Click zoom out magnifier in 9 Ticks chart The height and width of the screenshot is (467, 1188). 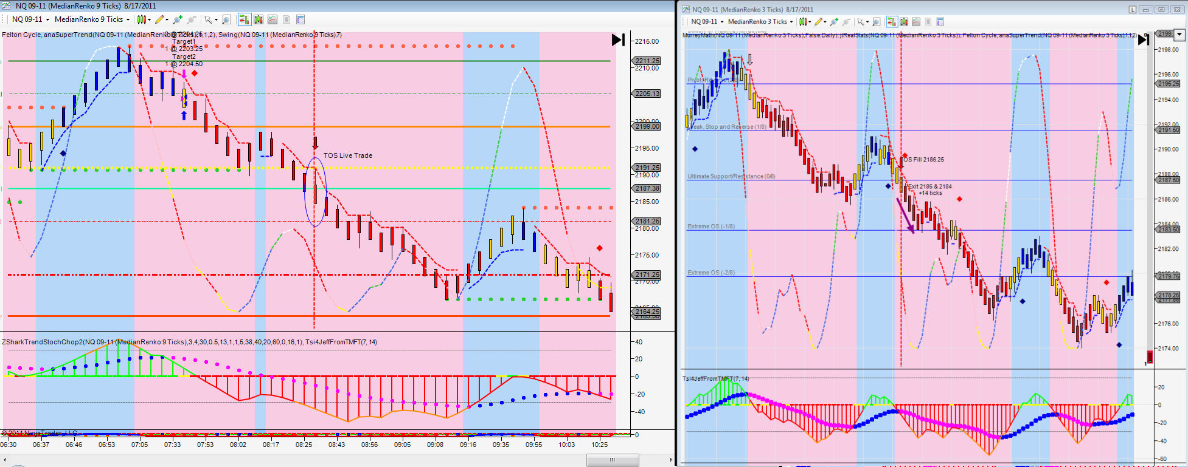[191, 20]
